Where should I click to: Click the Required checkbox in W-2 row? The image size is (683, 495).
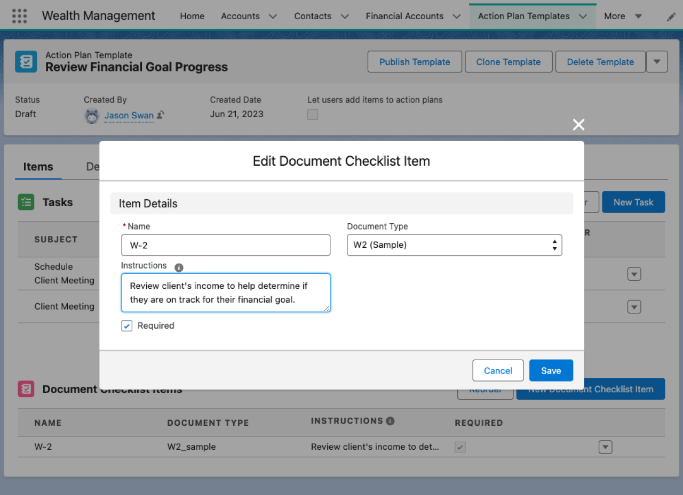point(460,447)
